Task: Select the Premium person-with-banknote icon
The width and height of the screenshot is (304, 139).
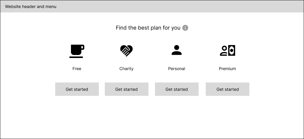Action: [227, 50]
